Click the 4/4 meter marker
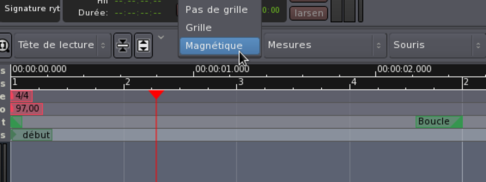This screenshot has width=486, height=182. click(x=21, y=96)
